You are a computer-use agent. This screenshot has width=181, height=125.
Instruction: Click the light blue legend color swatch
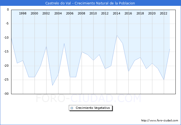[x=72, y=108]
